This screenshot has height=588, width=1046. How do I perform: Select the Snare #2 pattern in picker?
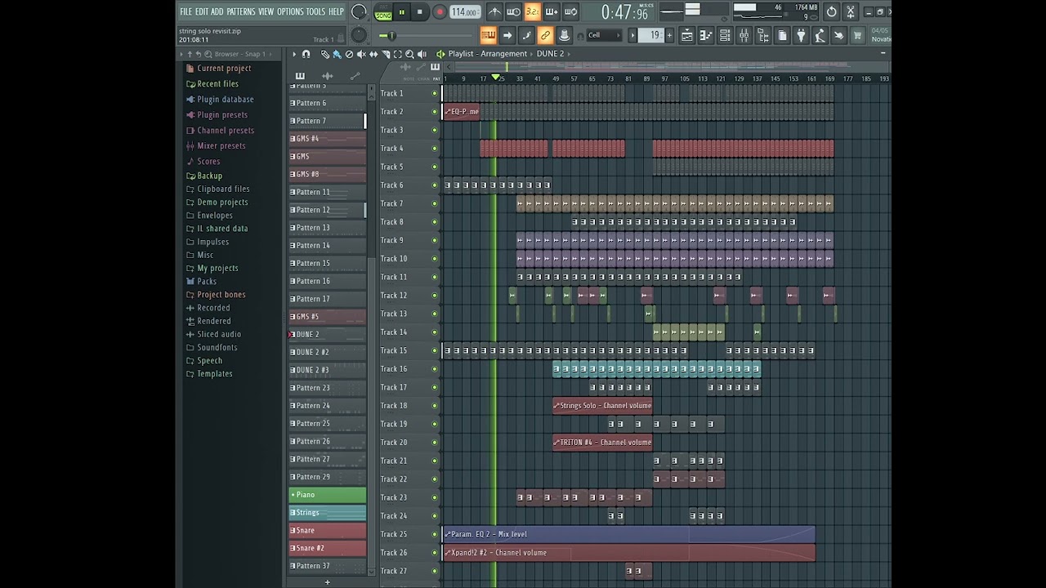[328, 548]
